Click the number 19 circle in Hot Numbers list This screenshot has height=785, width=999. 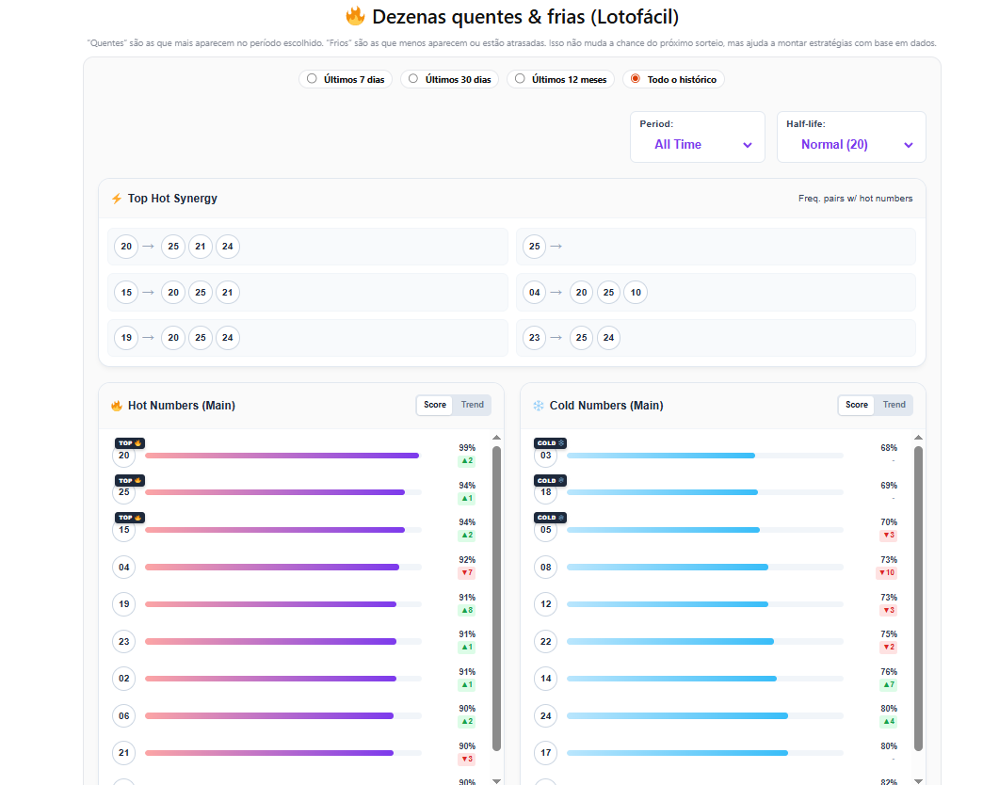124,604
